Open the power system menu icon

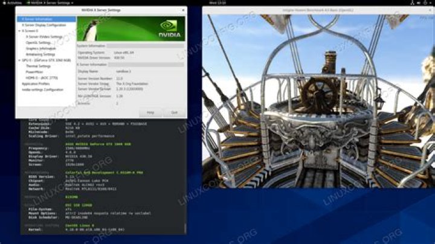coord(425,3)
